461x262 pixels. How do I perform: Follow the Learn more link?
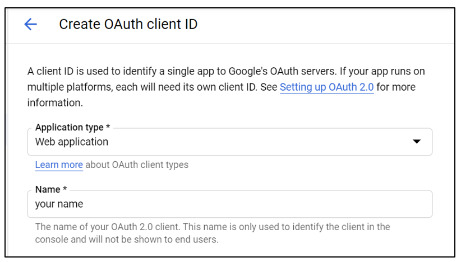(x=59, y=165)
